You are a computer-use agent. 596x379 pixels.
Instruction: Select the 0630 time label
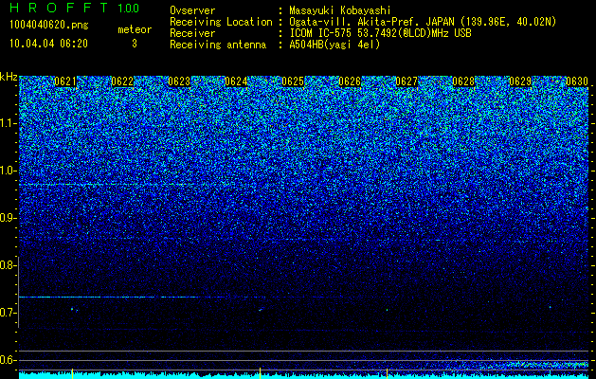coord(577,81)
